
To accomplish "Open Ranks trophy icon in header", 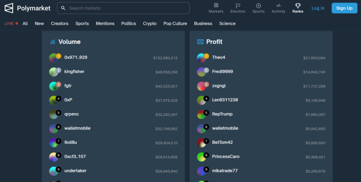I will 298,5.
